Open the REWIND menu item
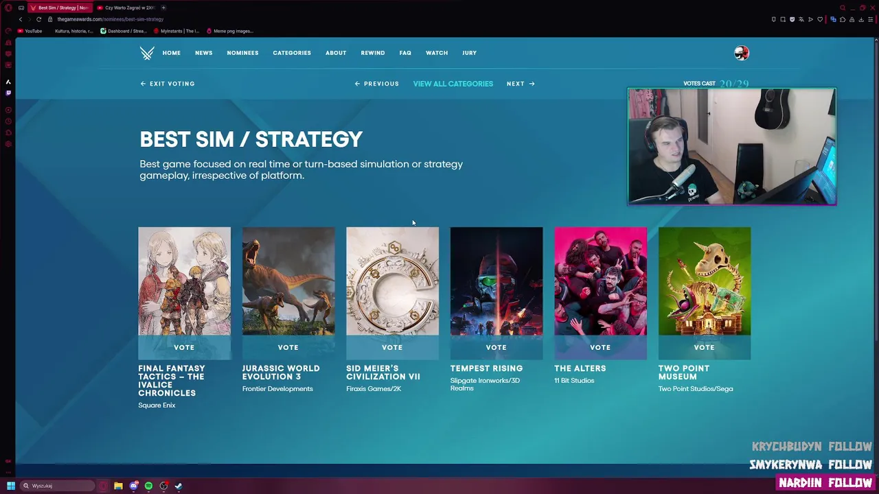This screenshot has width=879, height=494. point(373,53)
